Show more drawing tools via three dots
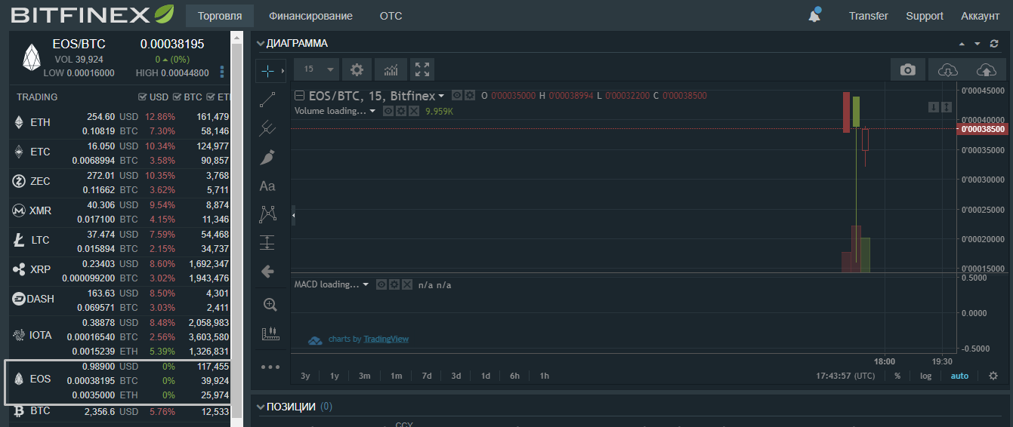This screenshot has width=1013, height=427. point(270,367)
